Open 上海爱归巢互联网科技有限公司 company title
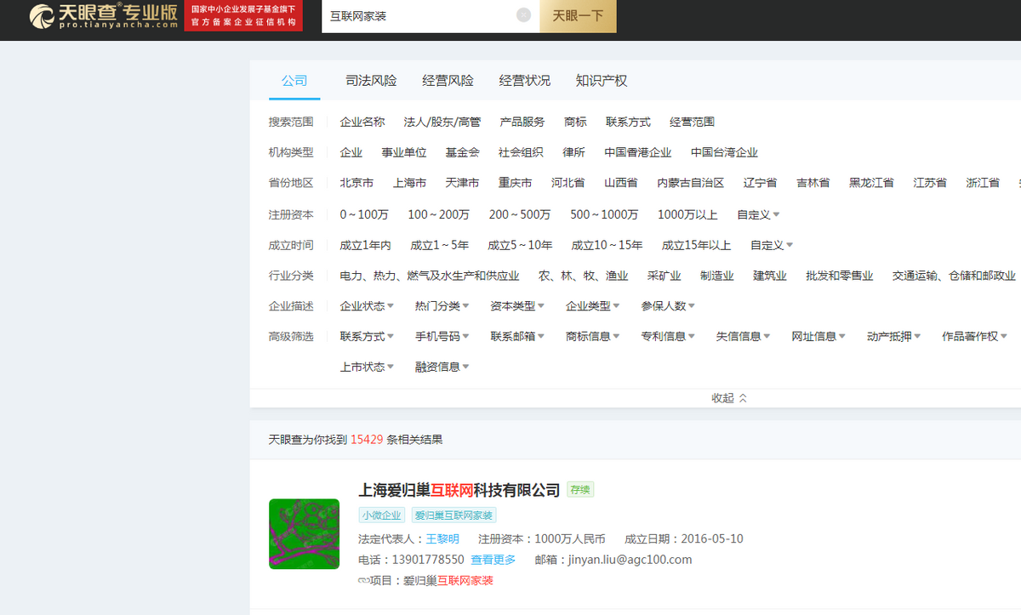This screenshot has height=615, width=1021. tap(459, 490)
